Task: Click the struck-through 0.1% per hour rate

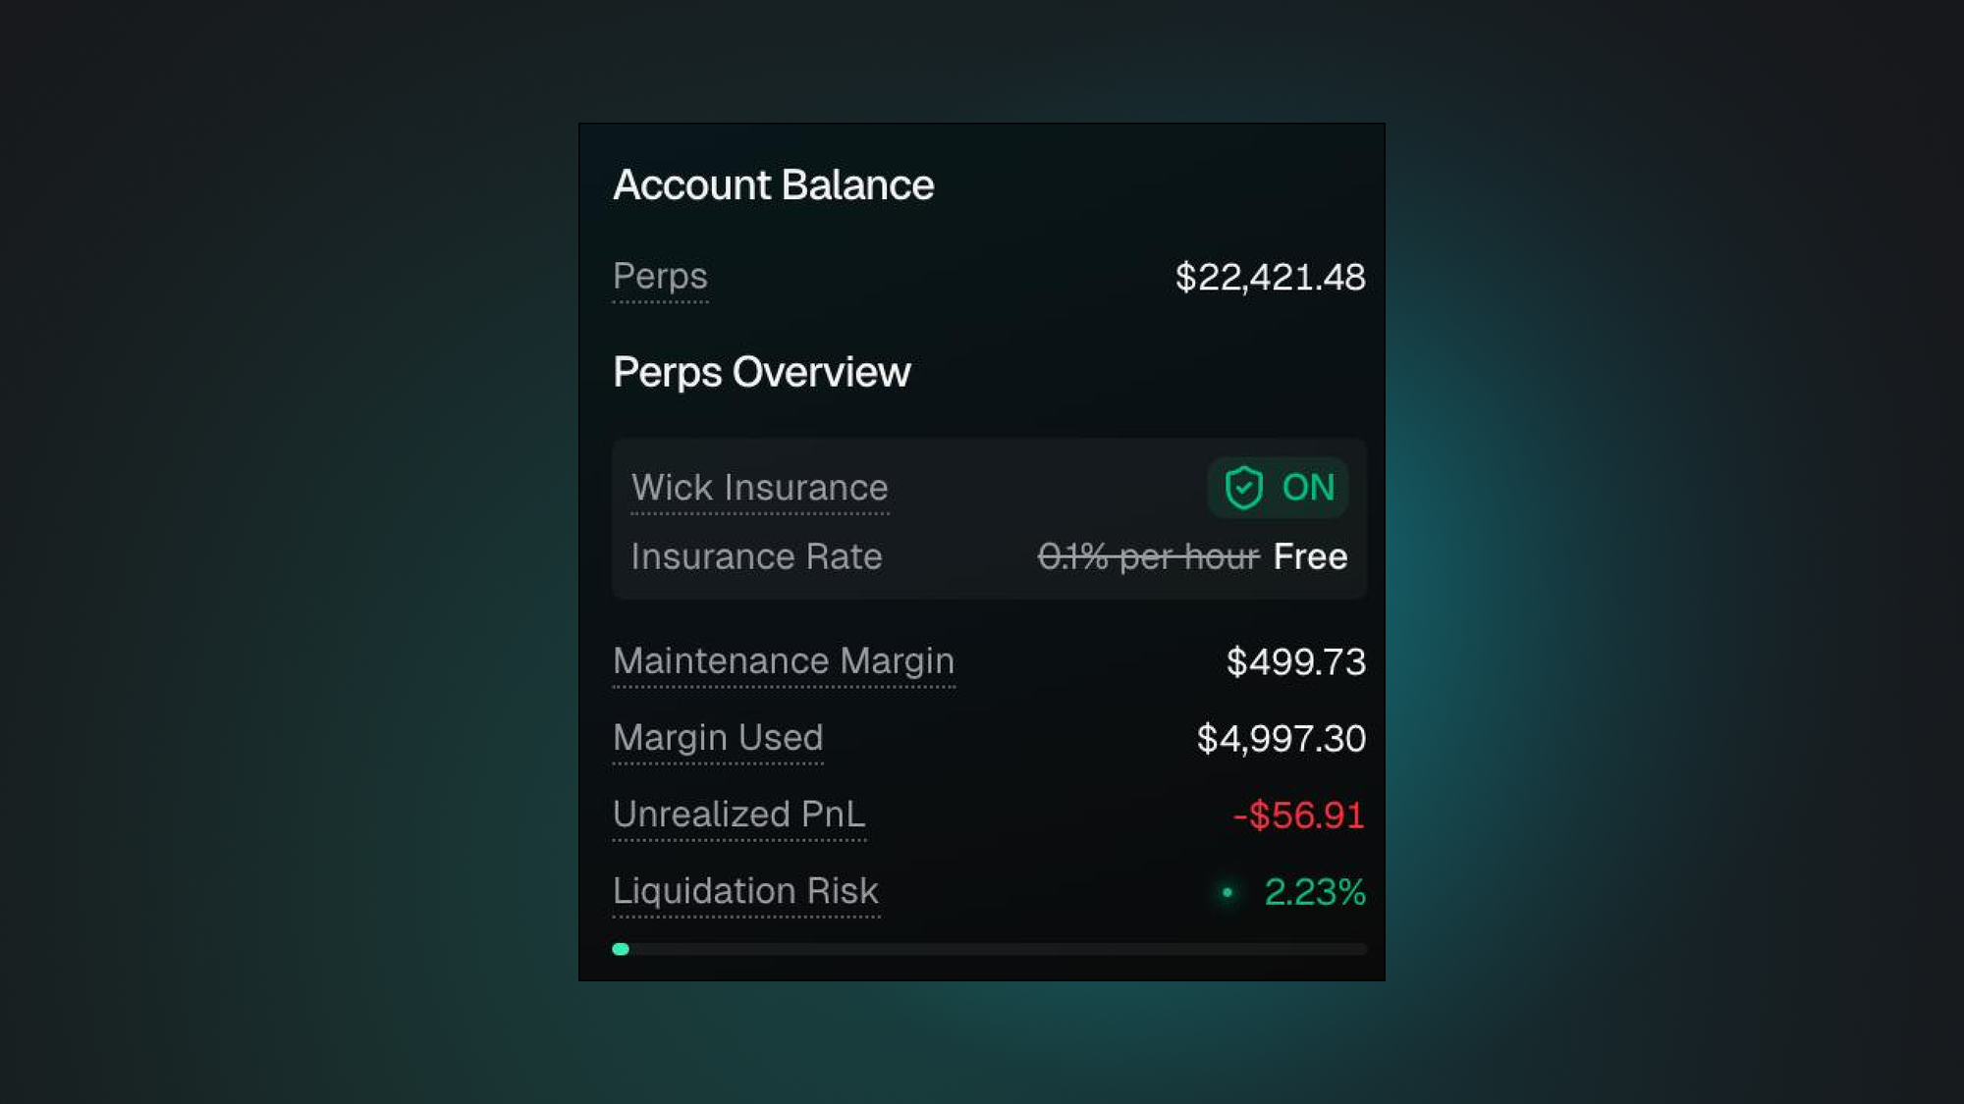Action: tap(1148, 557)
